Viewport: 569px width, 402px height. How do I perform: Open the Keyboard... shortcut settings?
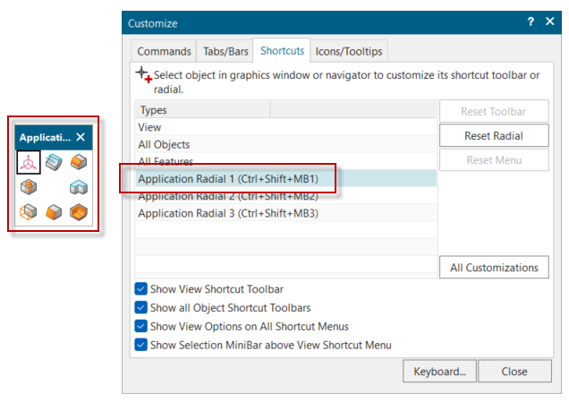438,372
